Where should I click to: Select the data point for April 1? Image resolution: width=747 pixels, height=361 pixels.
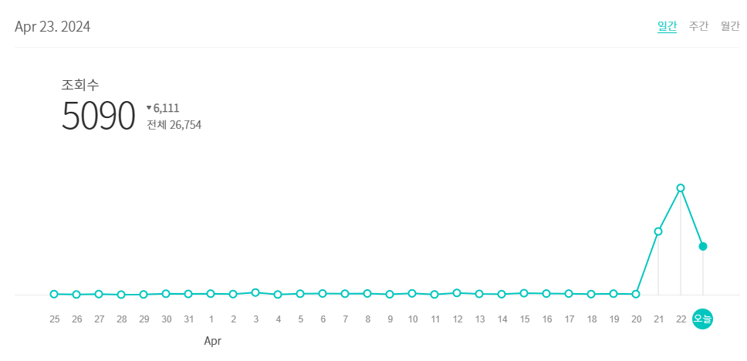point(211,294)
